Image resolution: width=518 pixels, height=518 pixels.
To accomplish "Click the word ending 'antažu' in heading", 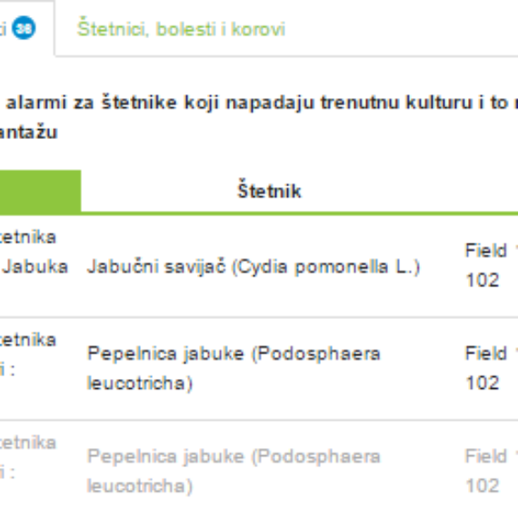I will (29, 132).
